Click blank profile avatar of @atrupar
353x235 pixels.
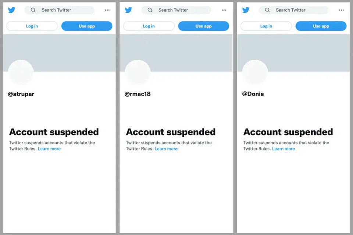(x=21, y=72)
